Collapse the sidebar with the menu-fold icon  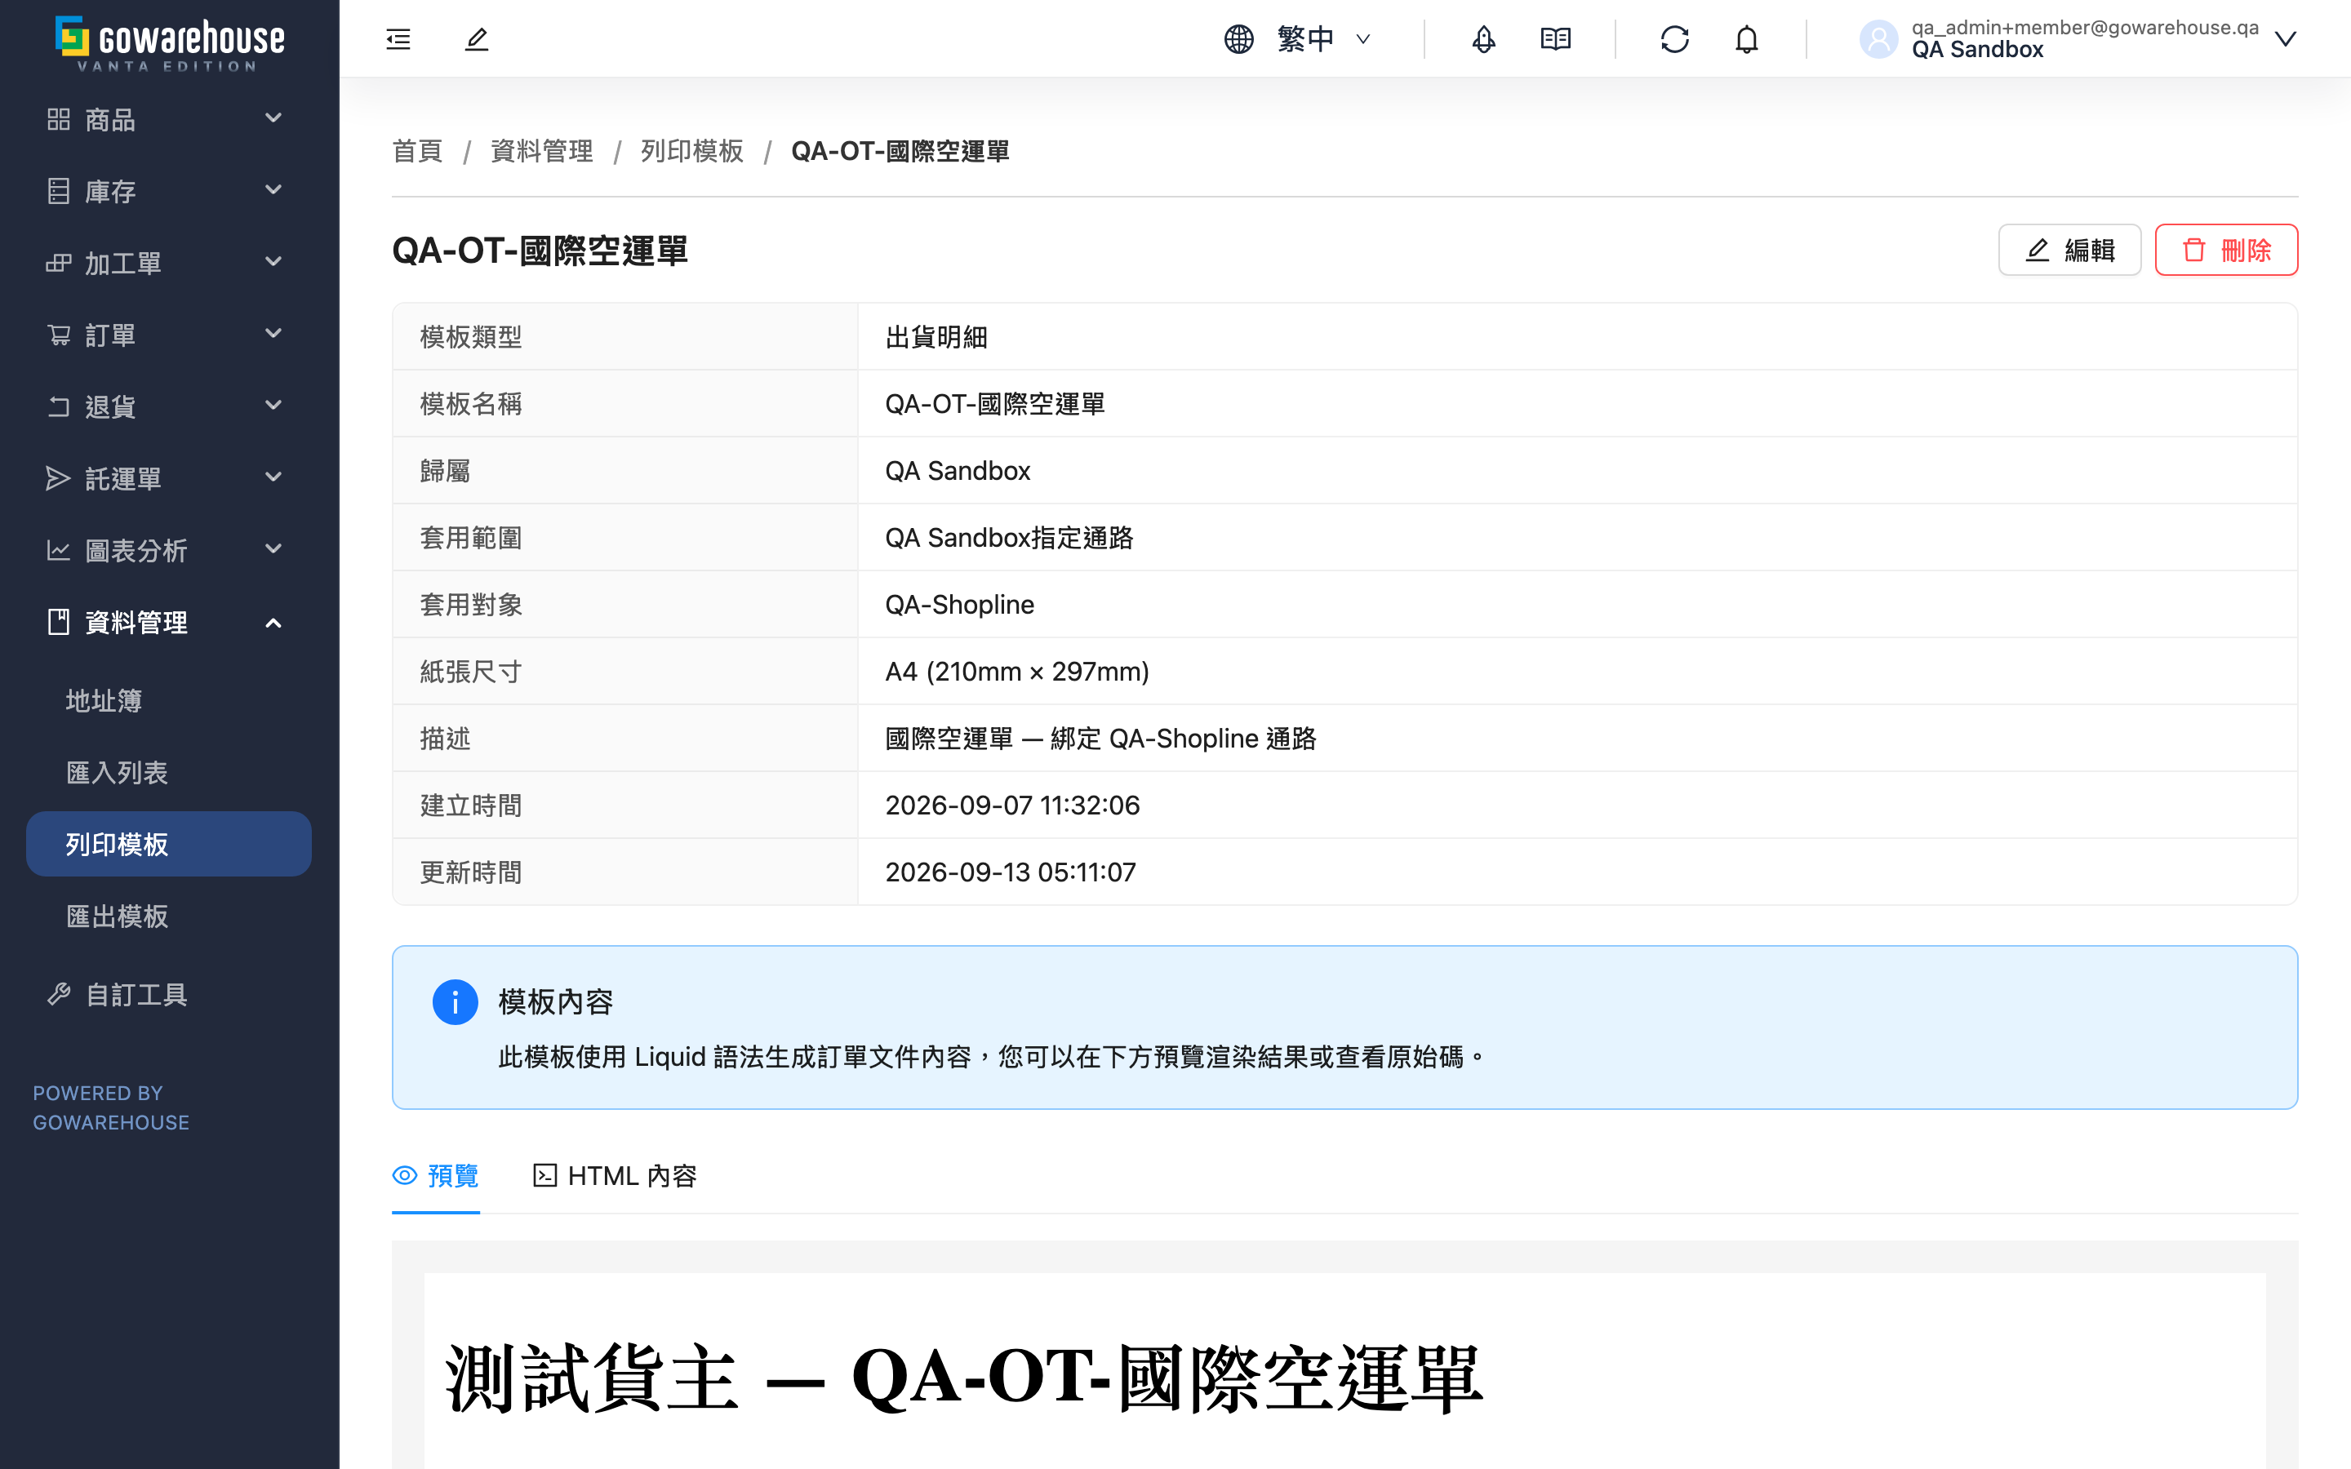tap(398, 39)
